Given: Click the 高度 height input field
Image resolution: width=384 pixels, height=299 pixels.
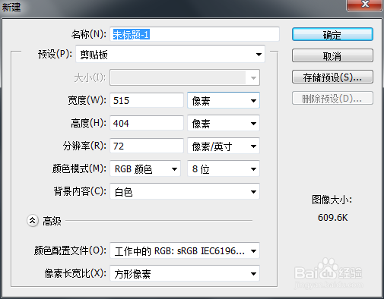Looking at the screenshot, I should tap(147, 123).
